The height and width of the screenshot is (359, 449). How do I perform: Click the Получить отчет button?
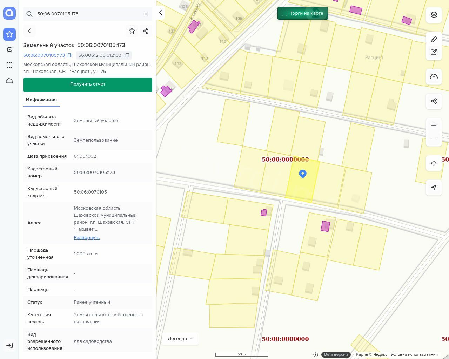88,84
